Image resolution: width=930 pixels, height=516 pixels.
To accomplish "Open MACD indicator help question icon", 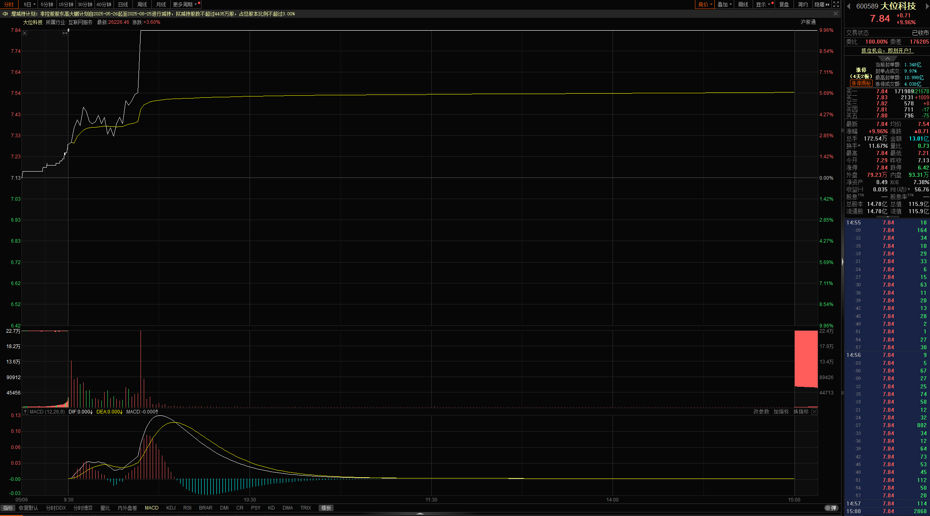I will [25, 412].
